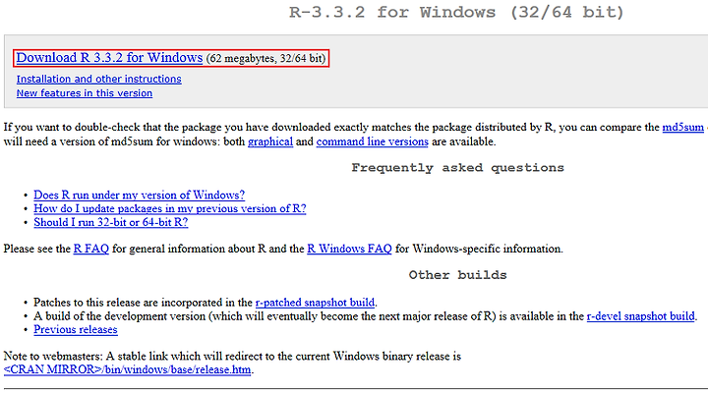Open "Does R run under my version of Windows?"
The width and height of the screenshot is (708, 393).
tap(139, 195)
